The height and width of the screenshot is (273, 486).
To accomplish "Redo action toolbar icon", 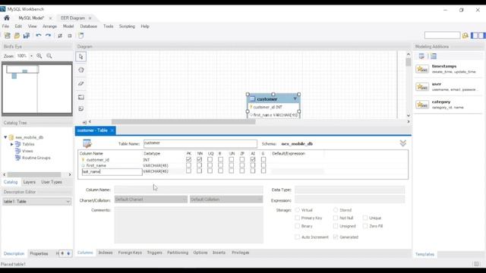I will [48, 36].
